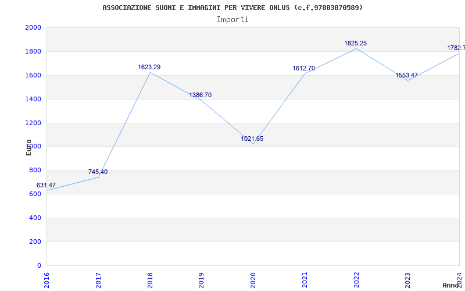465x291 pixels.
Task: Click the 2016 x-axis year label
Action: [x=47, y=280]
